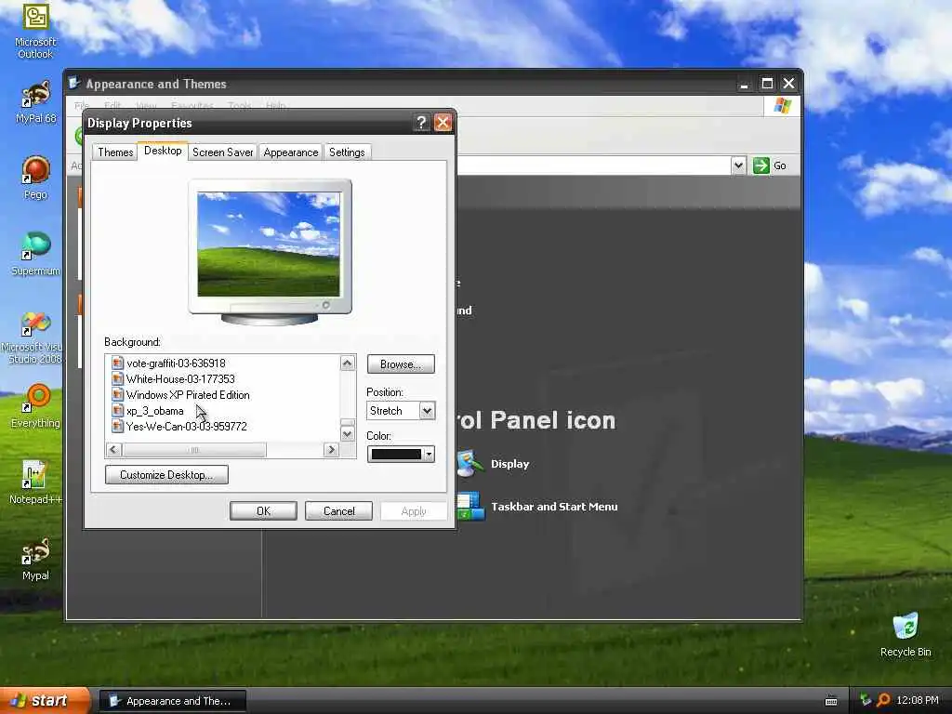Click the Appearance and Themes taskbar button
The width and height of the screenshot is (952, 714).
[x=172, y=701]
